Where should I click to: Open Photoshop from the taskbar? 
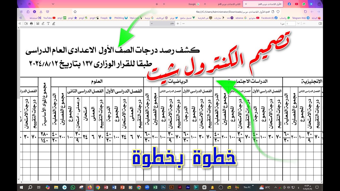[163, 187]
